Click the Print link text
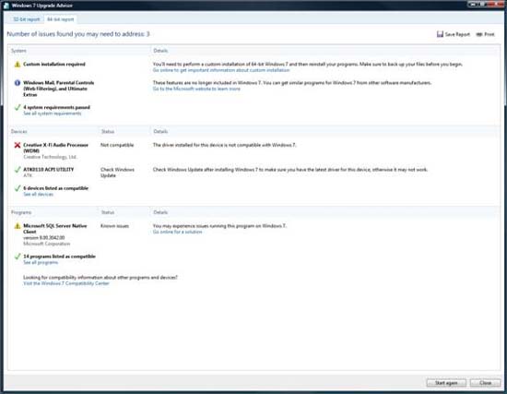Viewport: 507px width, 394px height. [x=489, y=34]
